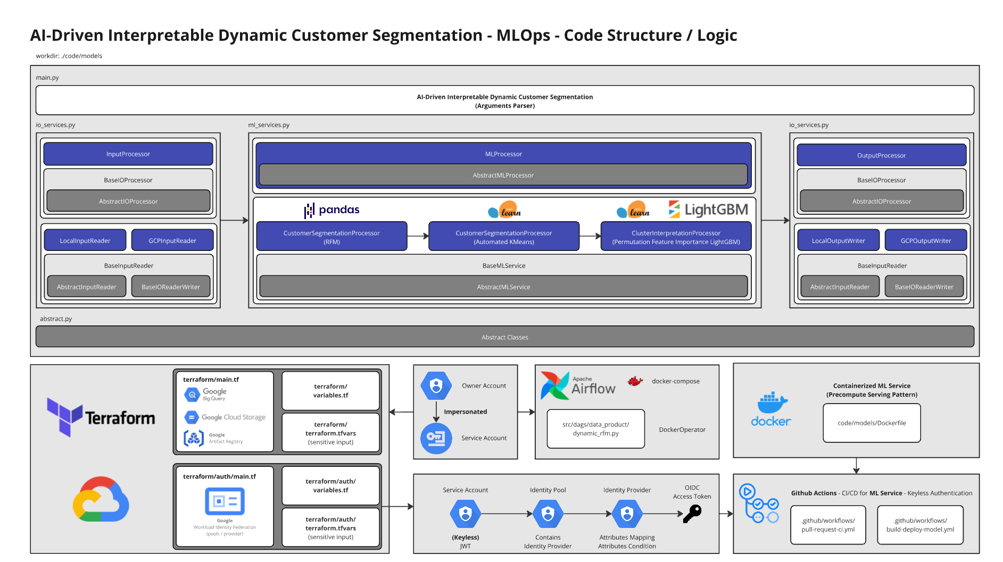Select the InputProcessor box
Image resolution: width=1003 pixels, height=562 pixels.
click(128, 154)
